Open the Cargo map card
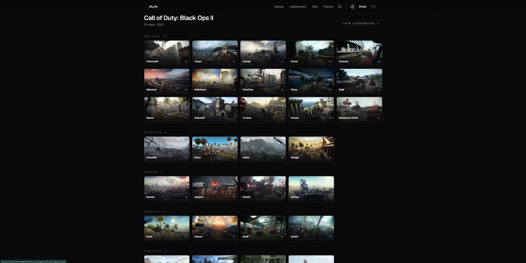Screen dimensions: 526x263 (x=215, y=53)
